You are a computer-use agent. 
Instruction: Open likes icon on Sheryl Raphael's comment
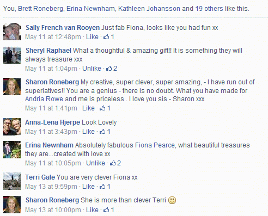tap(109, 69)
